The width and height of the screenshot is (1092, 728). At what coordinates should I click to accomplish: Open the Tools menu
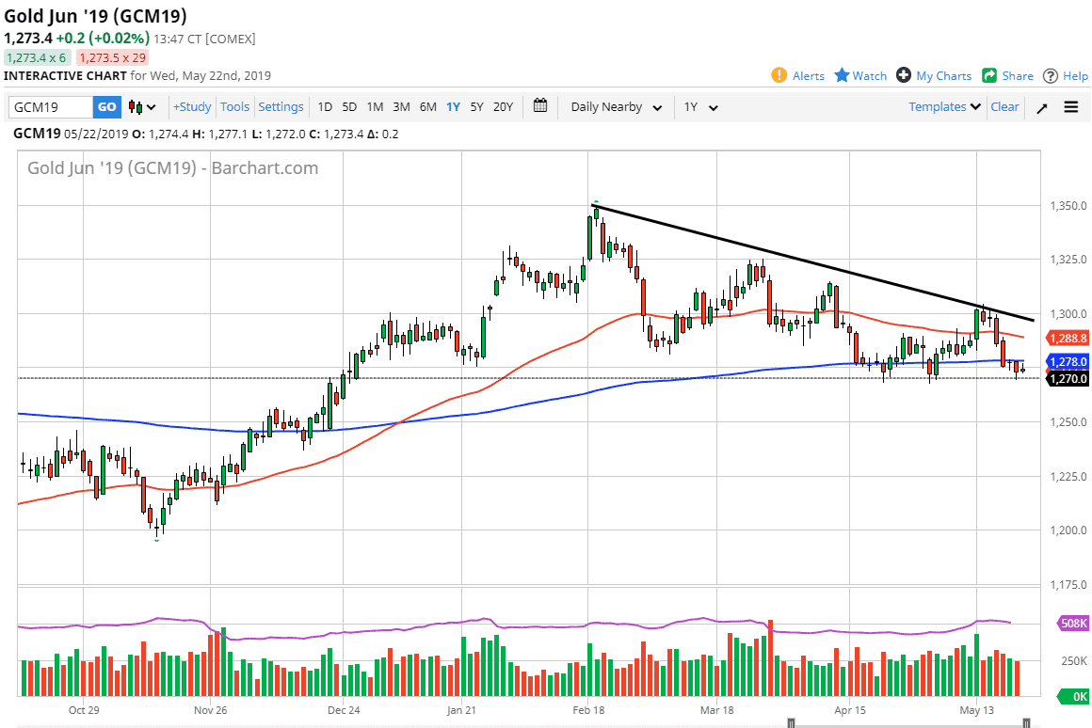coord(234,106)
